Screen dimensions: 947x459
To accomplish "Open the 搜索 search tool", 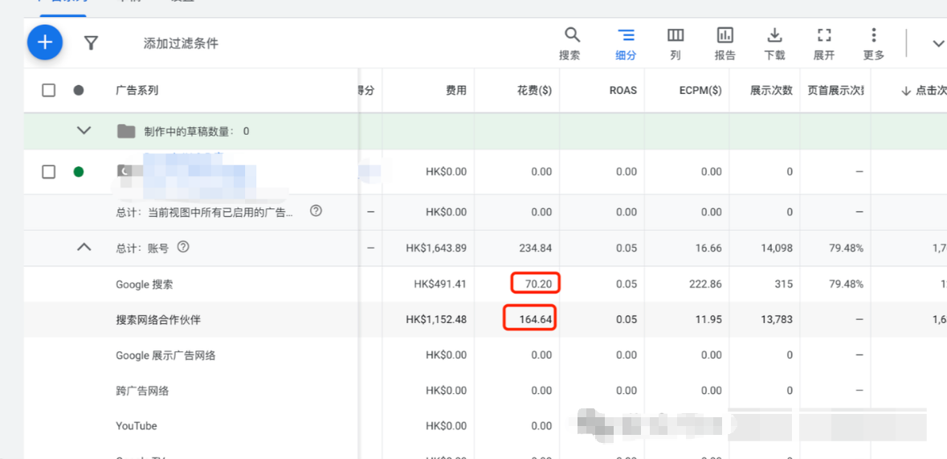I will pos(571,43).
